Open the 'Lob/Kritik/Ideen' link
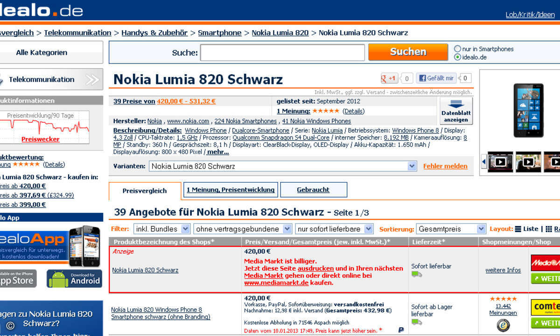Screen dimensions: 560x336 531,14
